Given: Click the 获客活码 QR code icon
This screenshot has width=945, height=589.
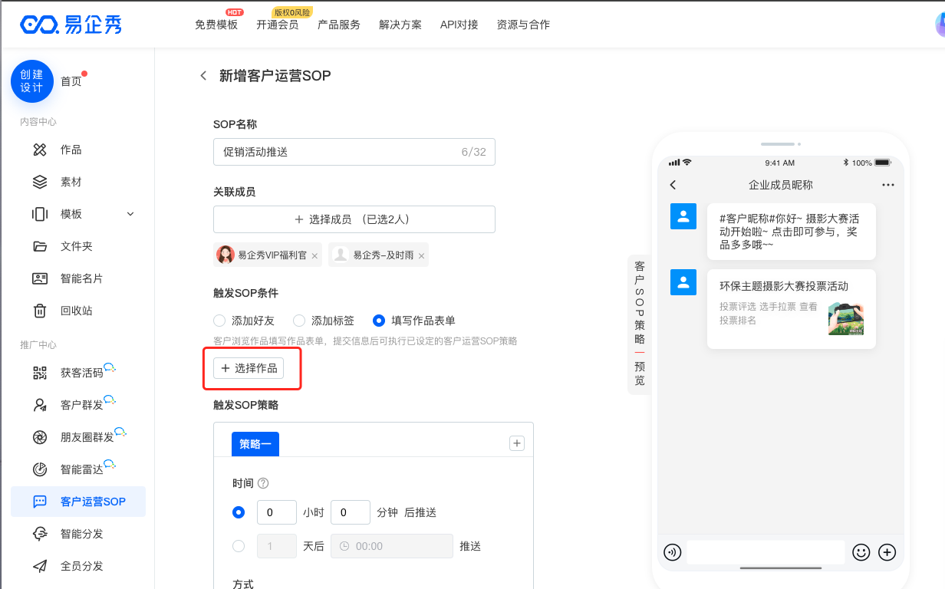Looking at the screenshot, I should 40,373.
